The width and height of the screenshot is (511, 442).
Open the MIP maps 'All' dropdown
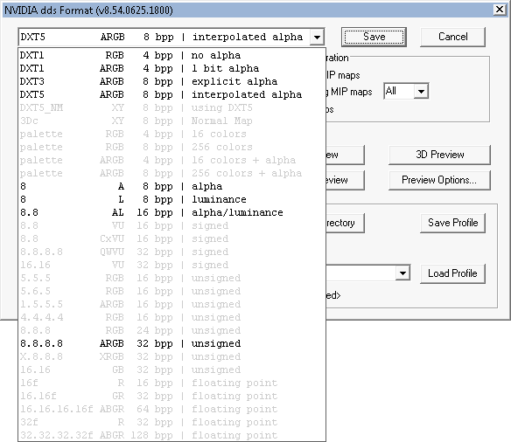[x=421, y=92]
